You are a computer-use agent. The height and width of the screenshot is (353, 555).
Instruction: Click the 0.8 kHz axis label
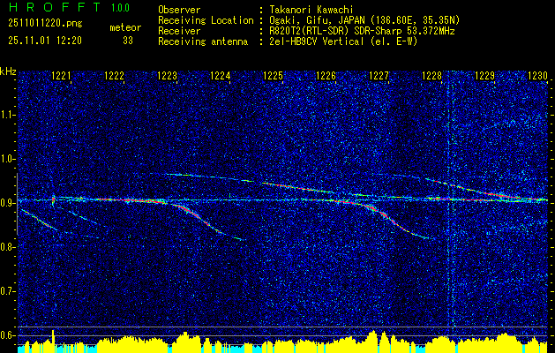pos(8,247)
